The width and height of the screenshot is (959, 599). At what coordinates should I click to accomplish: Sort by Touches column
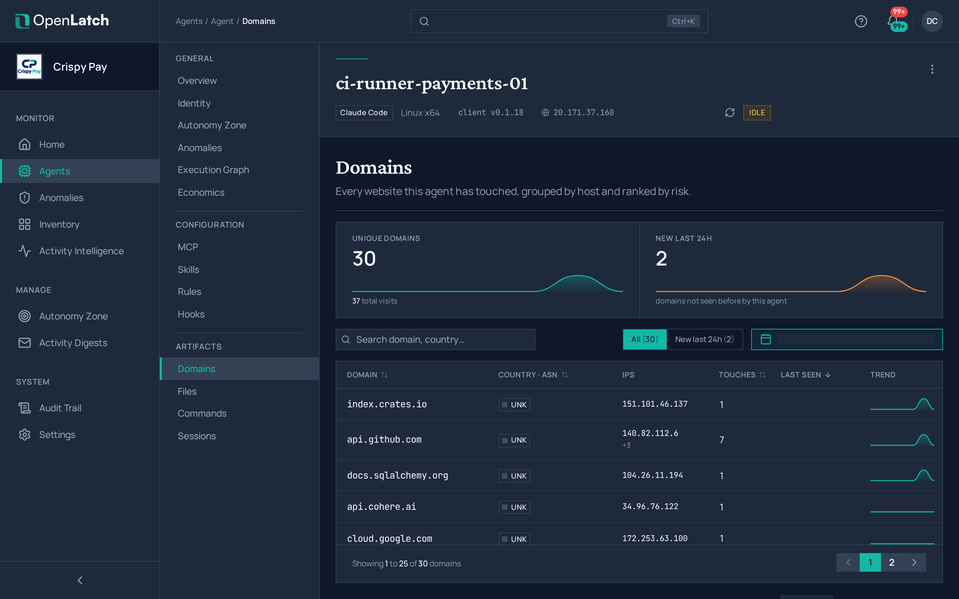(742, 375)
